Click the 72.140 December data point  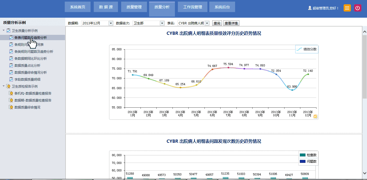pos(308,74)
